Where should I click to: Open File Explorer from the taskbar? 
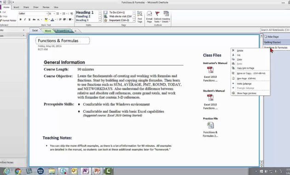pyautogui.click(x=52, y=171)
